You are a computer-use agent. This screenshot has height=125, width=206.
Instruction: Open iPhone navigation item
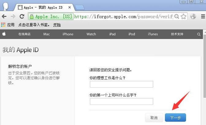tap(68, 34)
